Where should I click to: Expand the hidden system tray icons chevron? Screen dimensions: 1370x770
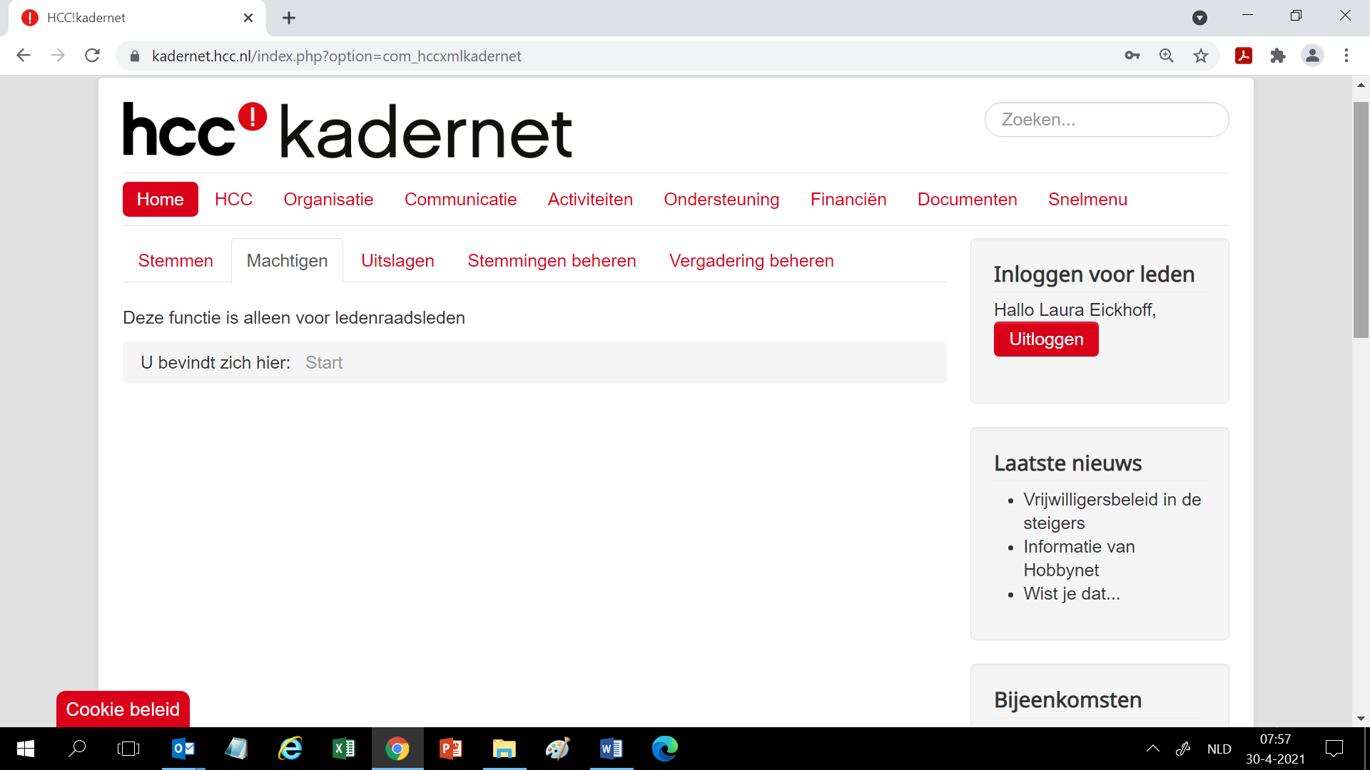[x=1152, y=749]
